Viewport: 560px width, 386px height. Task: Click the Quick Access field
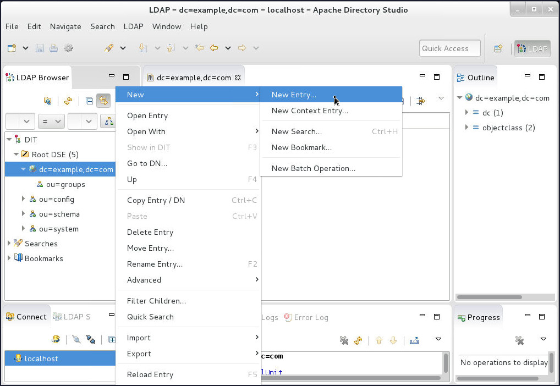point(449,48)
